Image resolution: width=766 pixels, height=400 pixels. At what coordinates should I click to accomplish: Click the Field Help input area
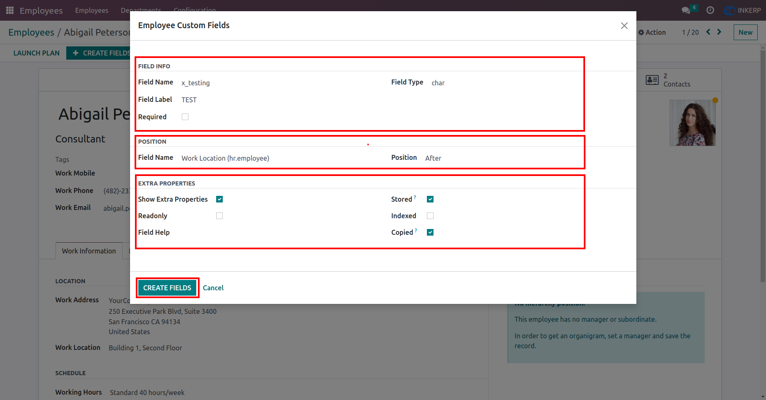(x=301, y=232)
